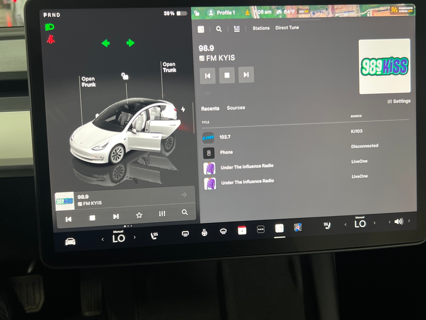This screenshot has height=320, width=426.
Task: Turn on heated steering wheel
Action: (204, 232)
